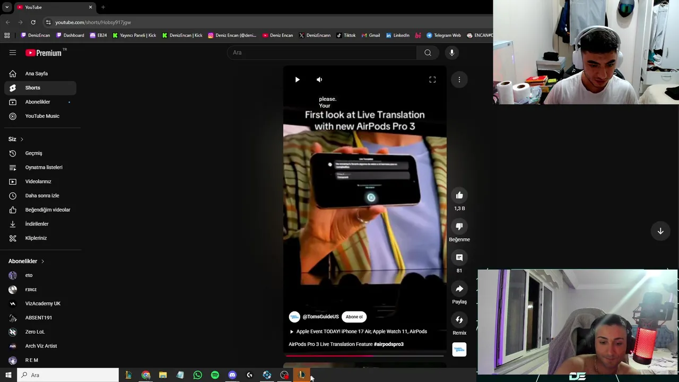Open the sound source thumbnail under Remix

click(x=459, y=349)
